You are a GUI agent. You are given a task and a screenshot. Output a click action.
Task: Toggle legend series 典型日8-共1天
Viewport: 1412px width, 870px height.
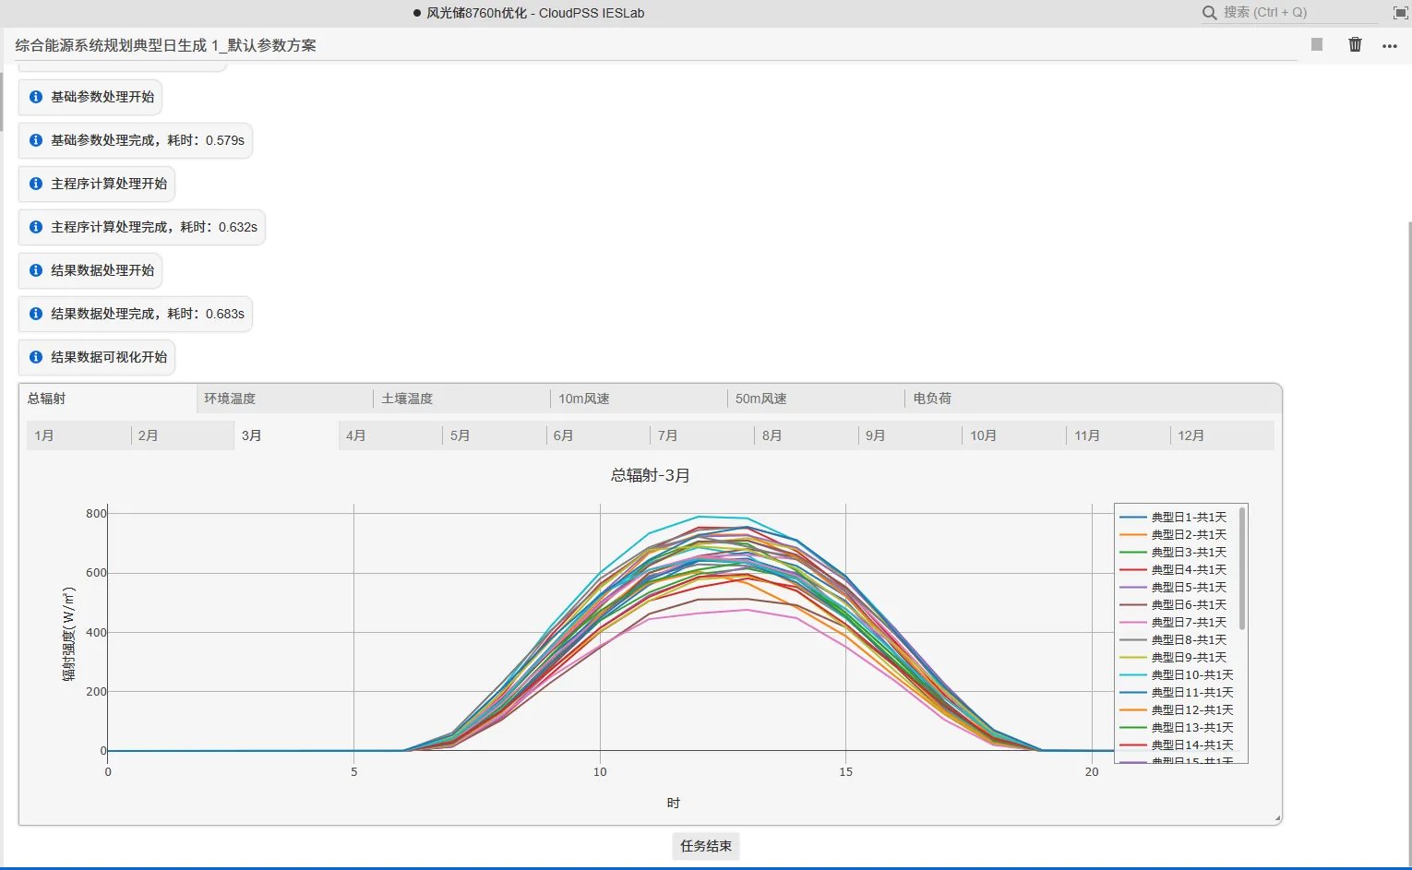coord(1173,640)
